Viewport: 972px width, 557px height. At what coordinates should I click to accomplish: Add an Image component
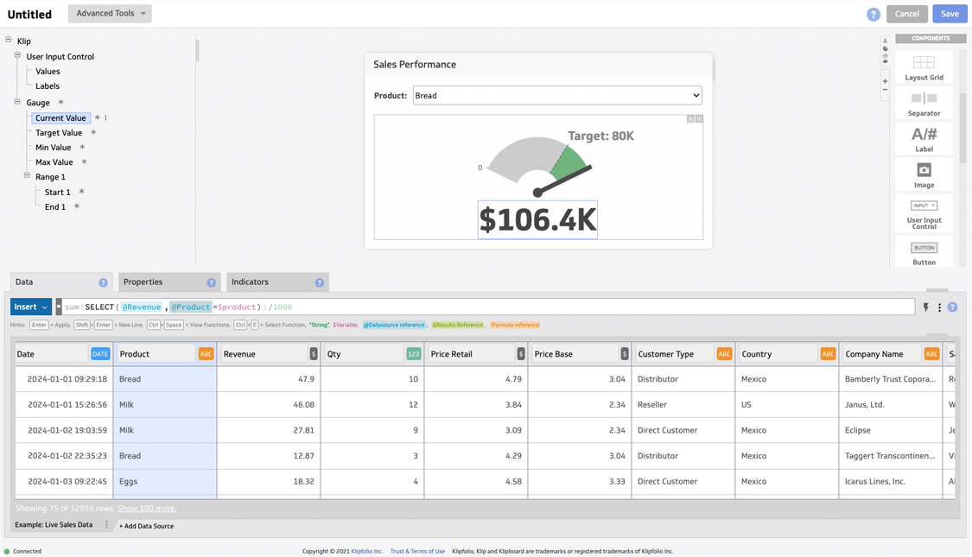(924, 173)
